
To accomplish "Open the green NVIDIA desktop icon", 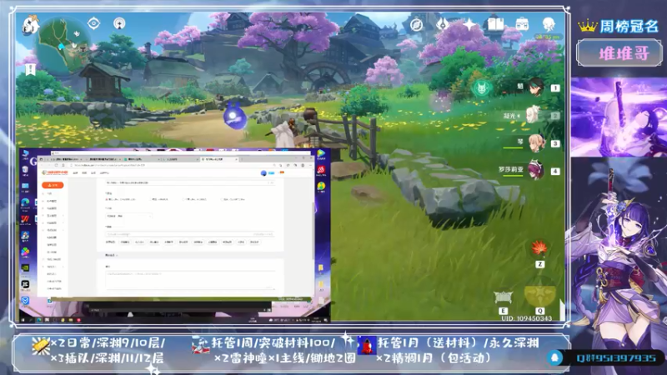I will 25,267.
